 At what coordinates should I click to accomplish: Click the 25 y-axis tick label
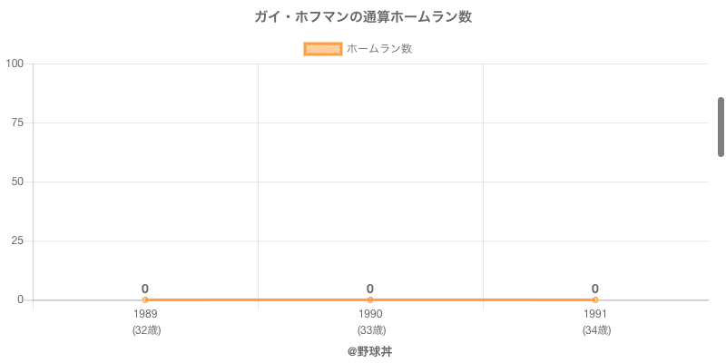point(17,240)
